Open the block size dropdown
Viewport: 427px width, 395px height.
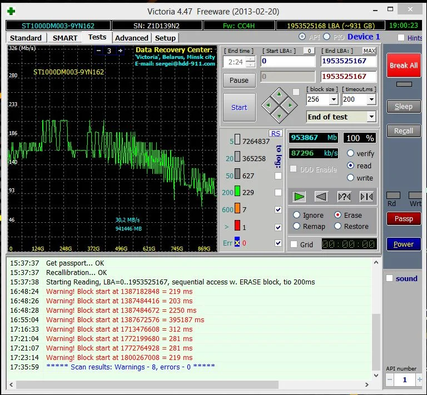pos(334,99)
